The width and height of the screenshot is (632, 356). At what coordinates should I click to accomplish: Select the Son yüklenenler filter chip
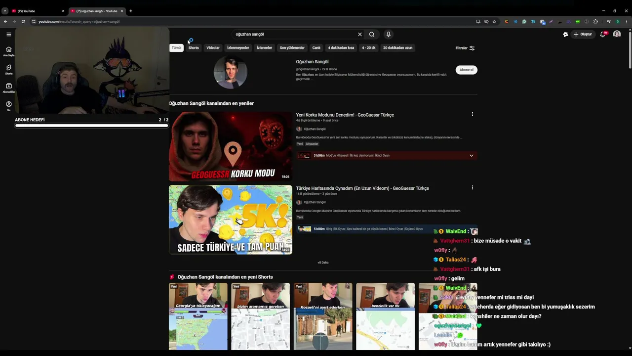tap(292, 48)
